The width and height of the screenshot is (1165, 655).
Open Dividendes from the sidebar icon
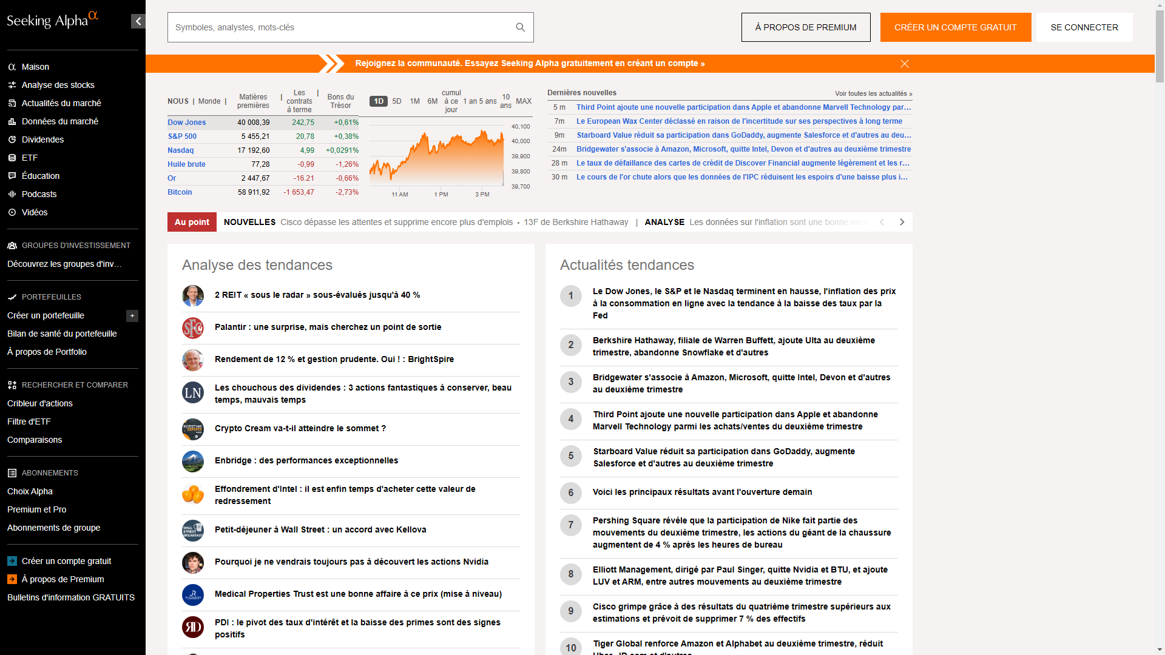(x=12, y=139)
